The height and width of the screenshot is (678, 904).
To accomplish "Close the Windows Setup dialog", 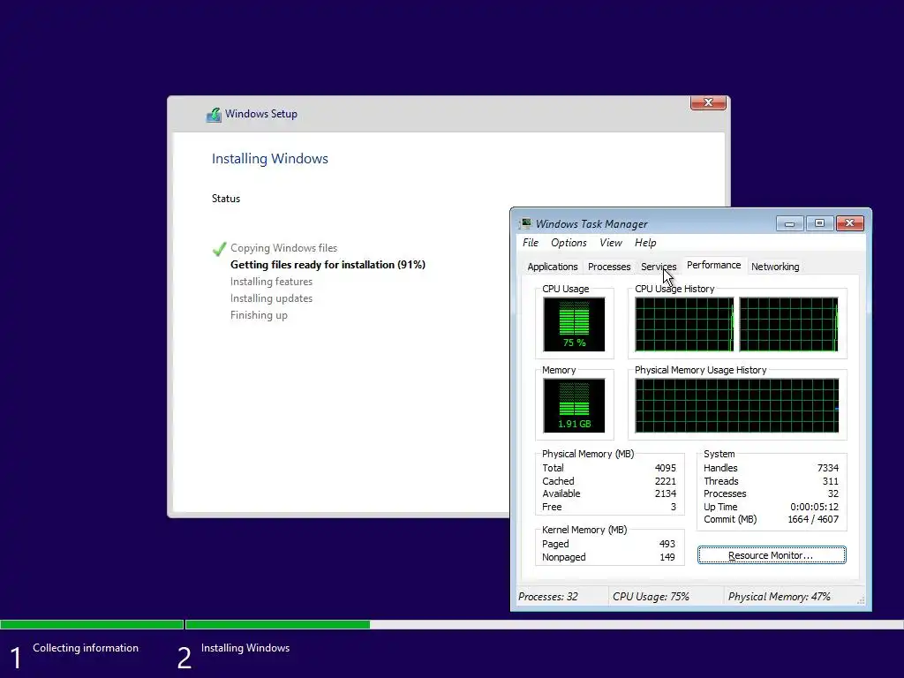I will coord(708,102).
